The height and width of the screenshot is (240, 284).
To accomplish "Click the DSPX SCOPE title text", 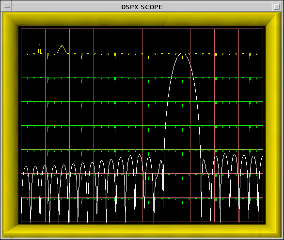I will [x=142, y=7].
